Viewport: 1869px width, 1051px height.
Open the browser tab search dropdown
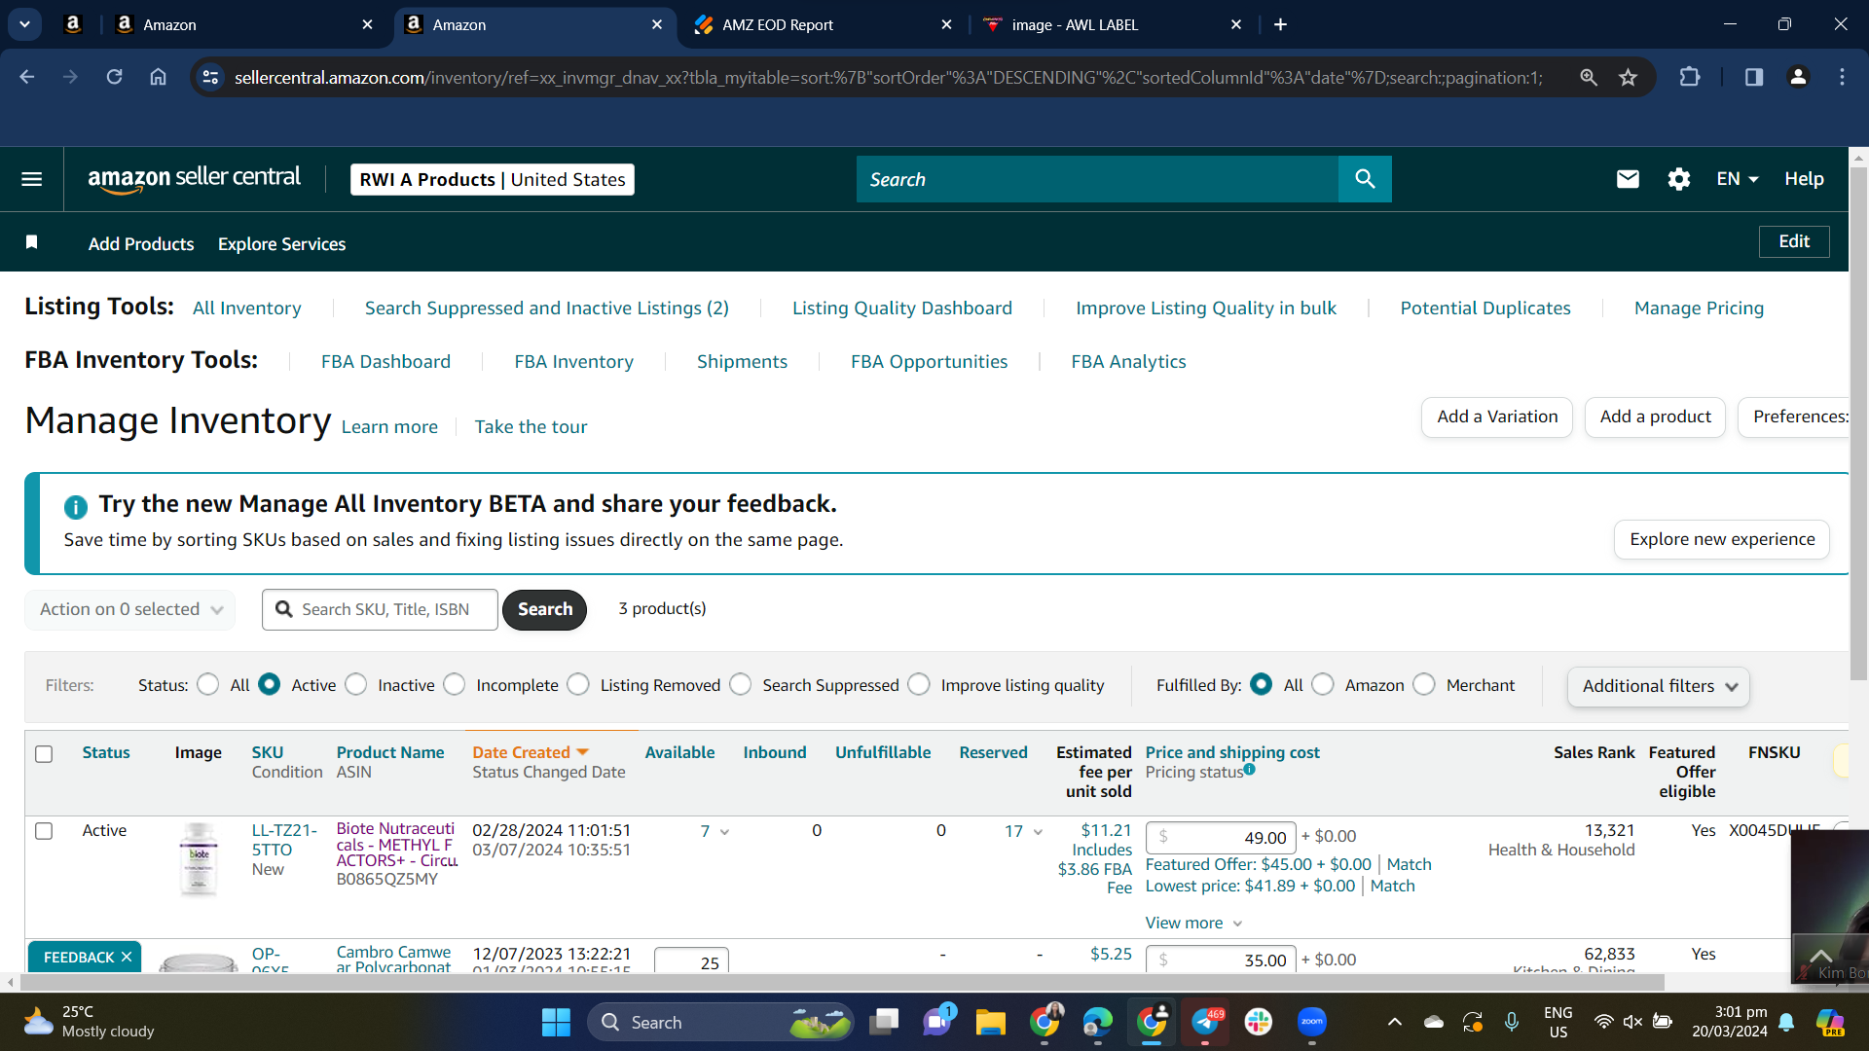24,24
